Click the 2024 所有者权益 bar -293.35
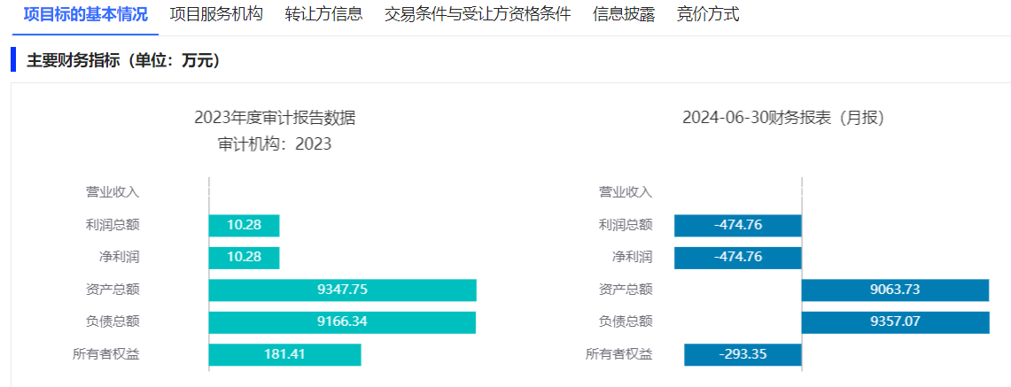 743,354
